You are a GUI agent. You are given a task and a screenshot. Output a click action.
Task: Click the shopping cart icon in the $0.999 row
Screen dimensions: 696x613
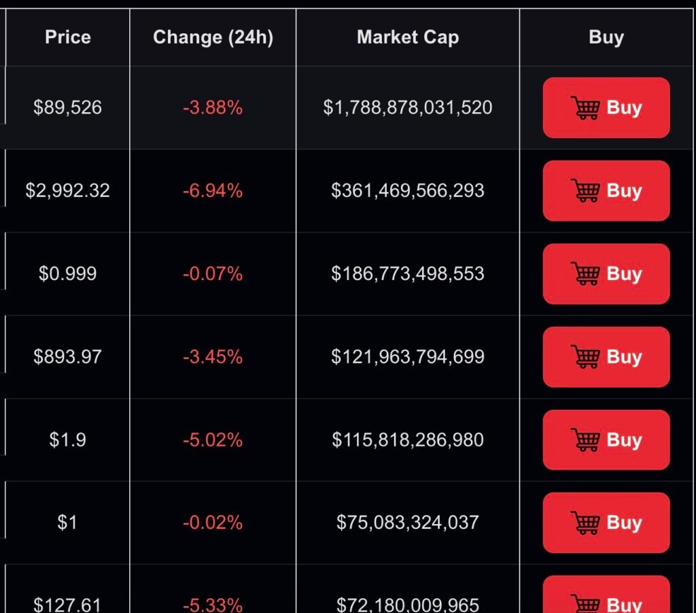coord(585,274)
